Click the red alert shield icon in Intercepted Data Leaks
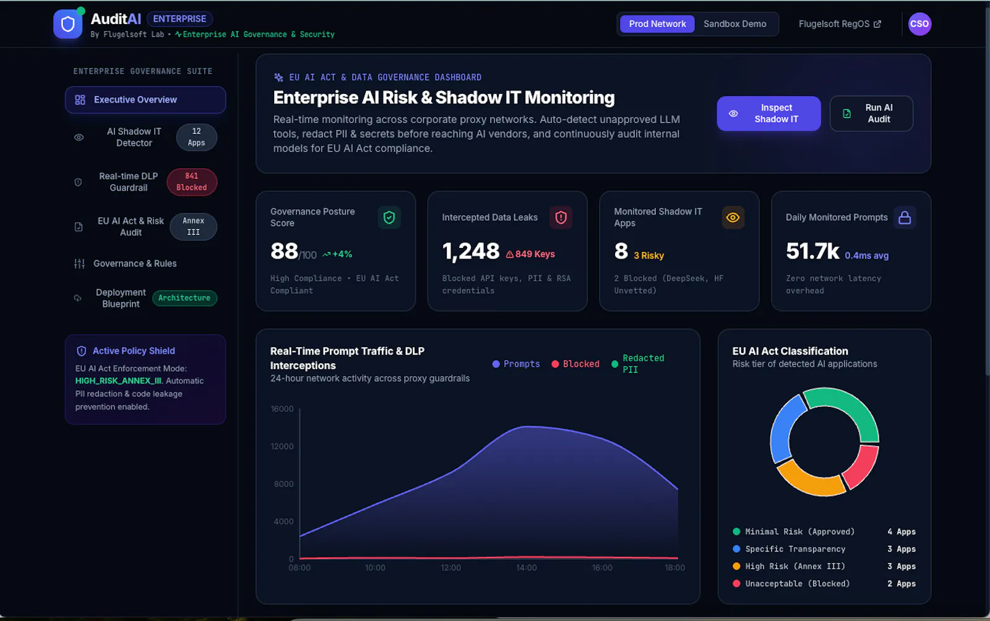 [x=561, y=217]
